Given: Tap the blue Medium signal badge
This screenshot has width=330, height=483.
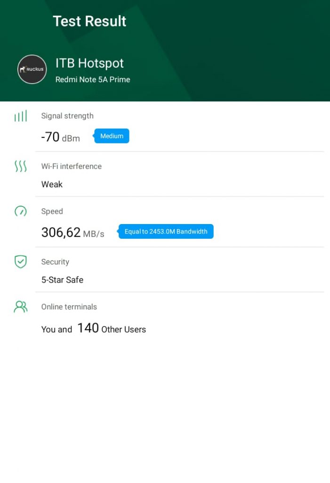Looking at the screenshot, I should [x=112, y=136].
